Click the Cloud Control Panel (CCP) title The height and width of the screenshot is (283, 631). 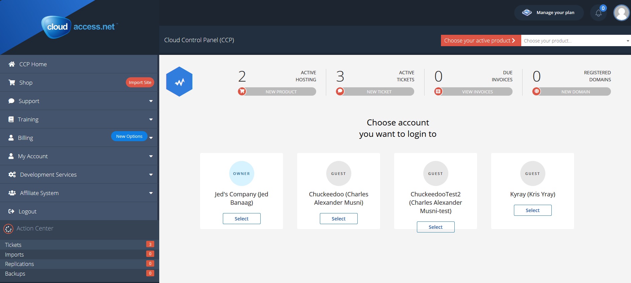[199, 40]
